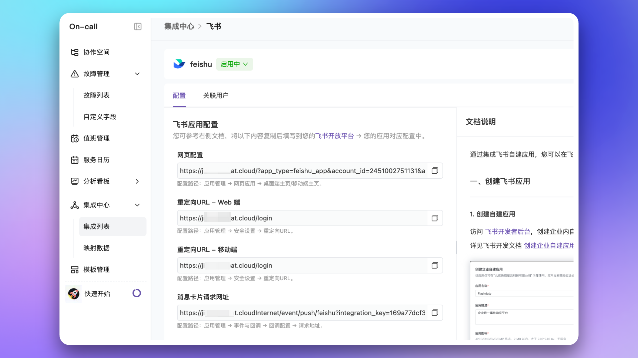Click the 快速开始 progress circle
This screenshot has width=638, height=358.
[137, 293]
